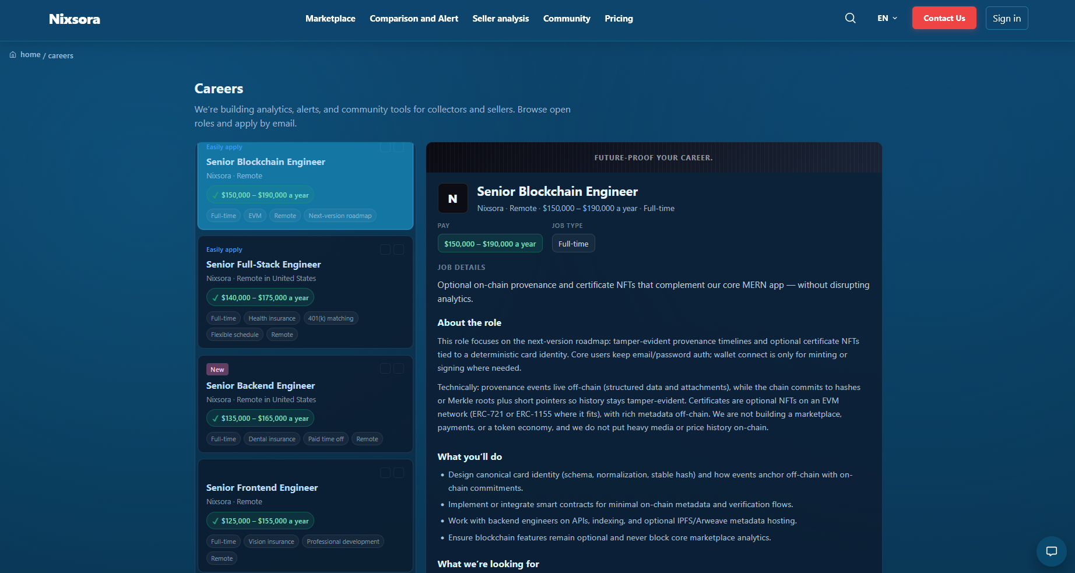Click the Sign in button

[1006, 18]
